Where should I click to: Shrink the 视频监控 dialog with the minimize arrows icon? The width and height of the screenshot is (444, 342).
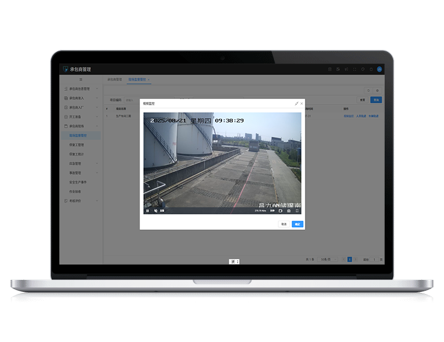tap(296, 103)
